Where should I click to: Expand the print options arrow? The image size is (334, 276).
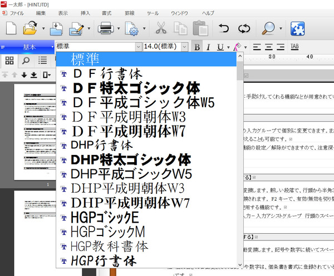coord(119,28)
